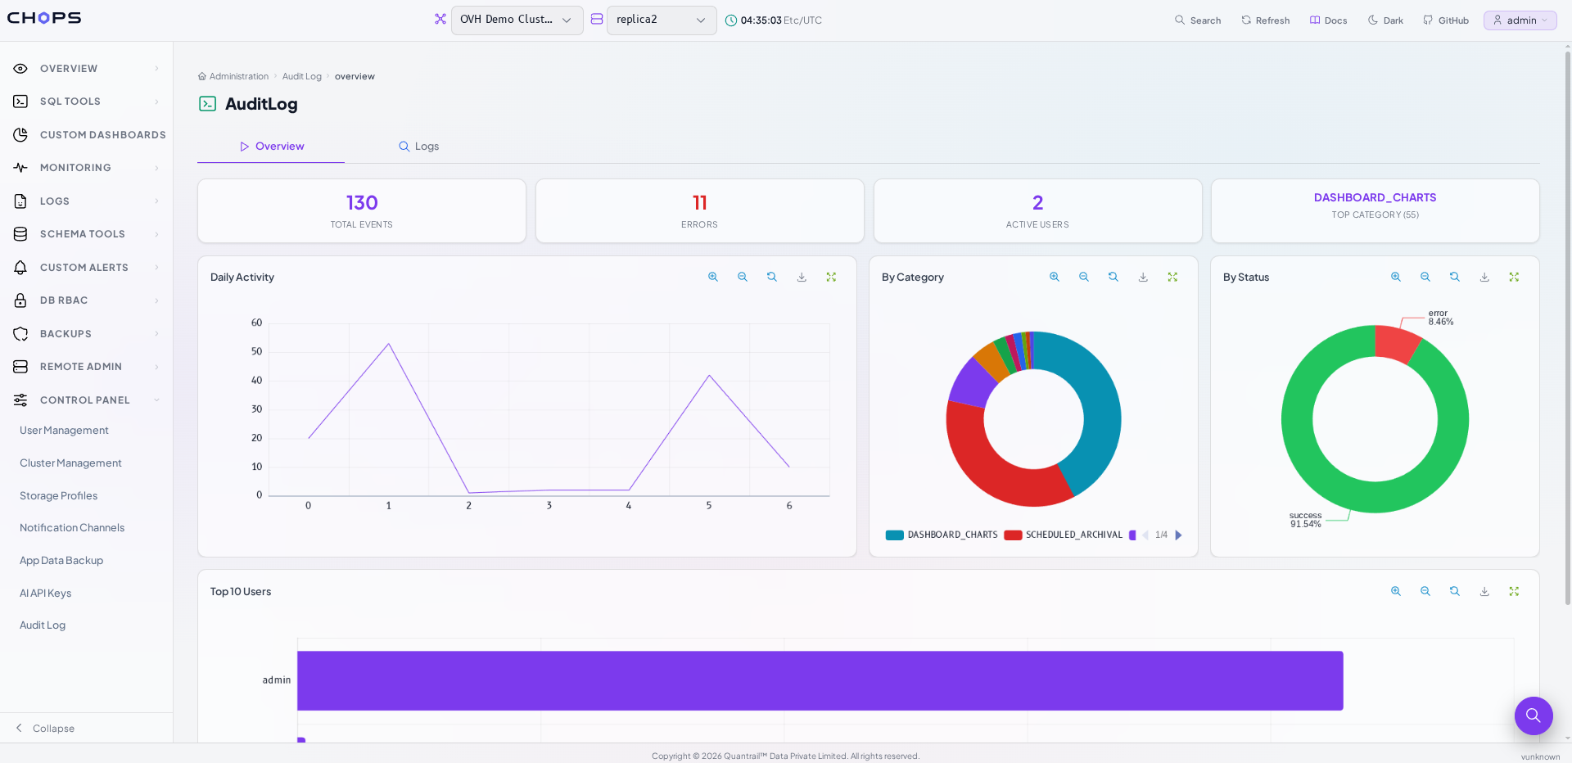Toggle SCHEDULED_ARCHIVAL legend entry
Screen dimensions: 1572x763
[1064, 535]
